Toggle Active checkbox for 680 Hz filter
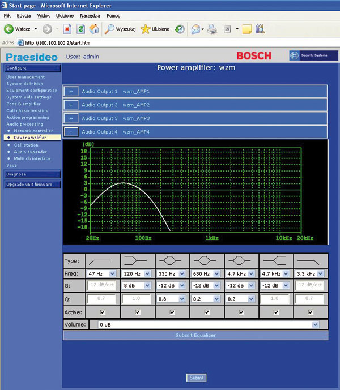The image size is (340, 390). click(x=207, y=312)
